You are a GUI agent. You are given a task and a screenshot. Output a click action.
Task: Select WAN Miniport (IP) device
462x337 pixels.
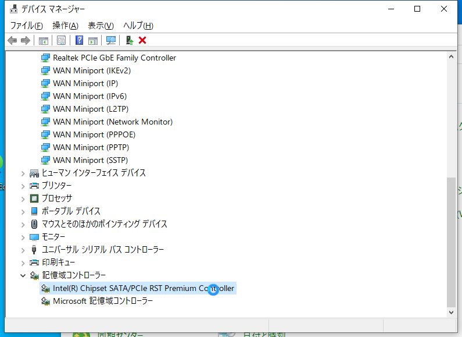pyautogui.click(x=85, y=83)
